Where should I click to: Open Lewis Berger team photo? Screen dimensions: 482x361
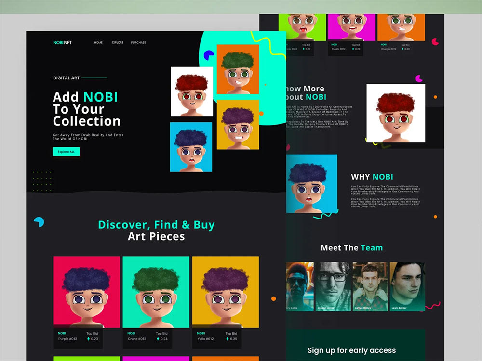[407, 286]
